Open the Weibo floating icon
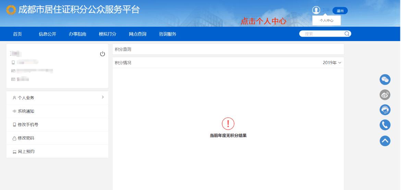The height and width of the screenshot is (190, 401). [385, 95]
